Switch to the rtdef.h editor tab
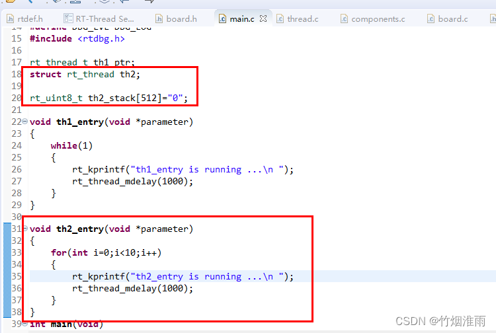The height and width of the screenshot is (333, 496). (x=25, y=19)
